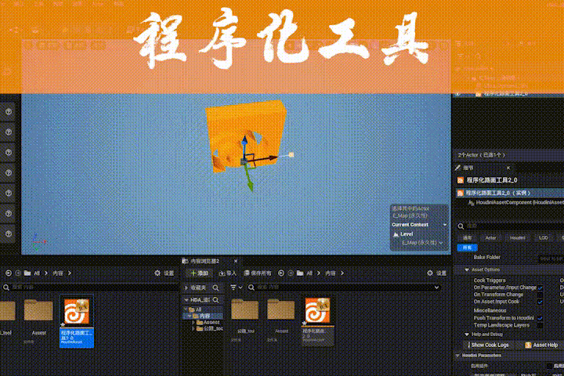Go forward in left content browser history
The height and width of the screenshot is (376, 564).
17,273
